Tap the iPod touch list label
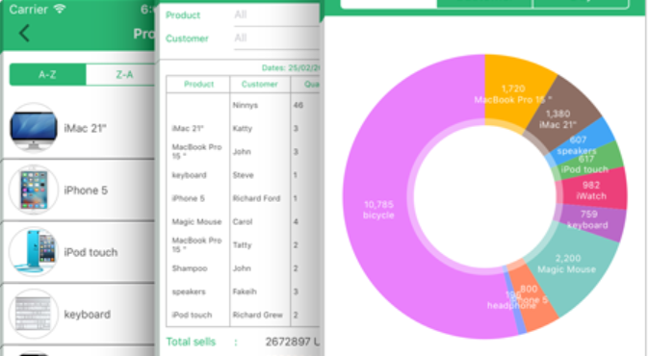 pyautogui.click(x=91, y=252)
